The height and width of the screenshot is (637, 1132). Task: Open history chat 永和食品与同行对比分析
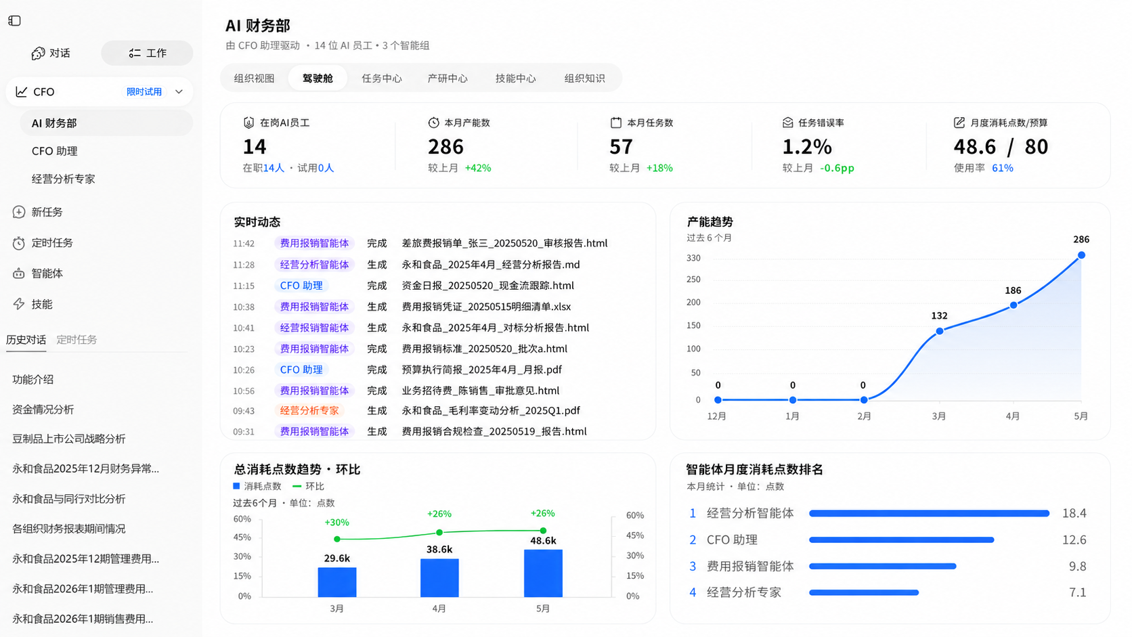coord(68,499)
